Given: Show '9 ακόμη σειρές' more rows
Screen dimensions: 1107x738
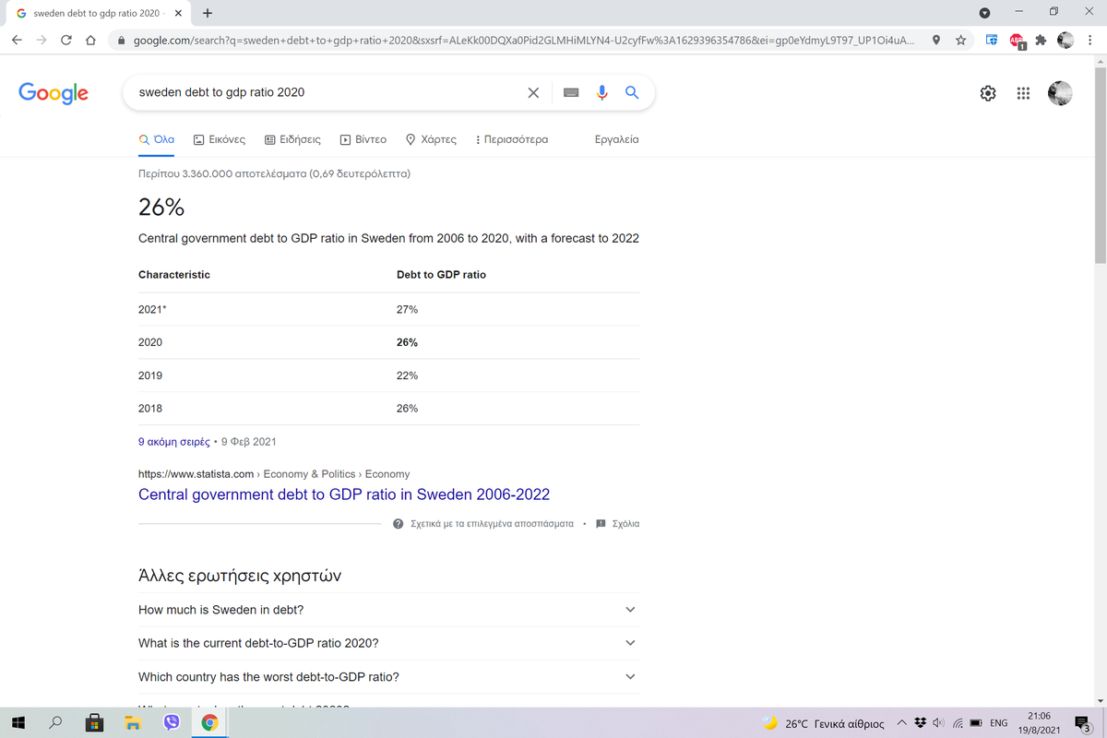Looking at the screenshot, I should coord(173,442).
